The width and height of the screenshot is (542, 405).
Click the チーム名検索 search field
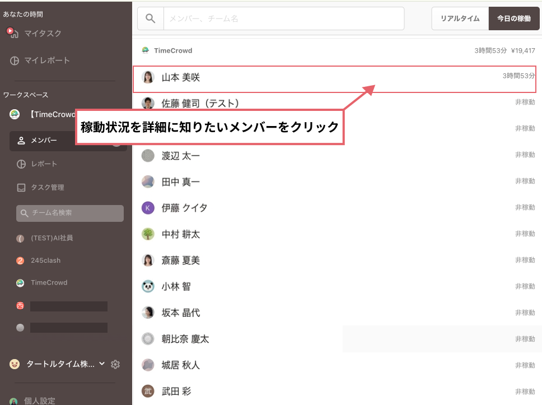pos(69,213)
